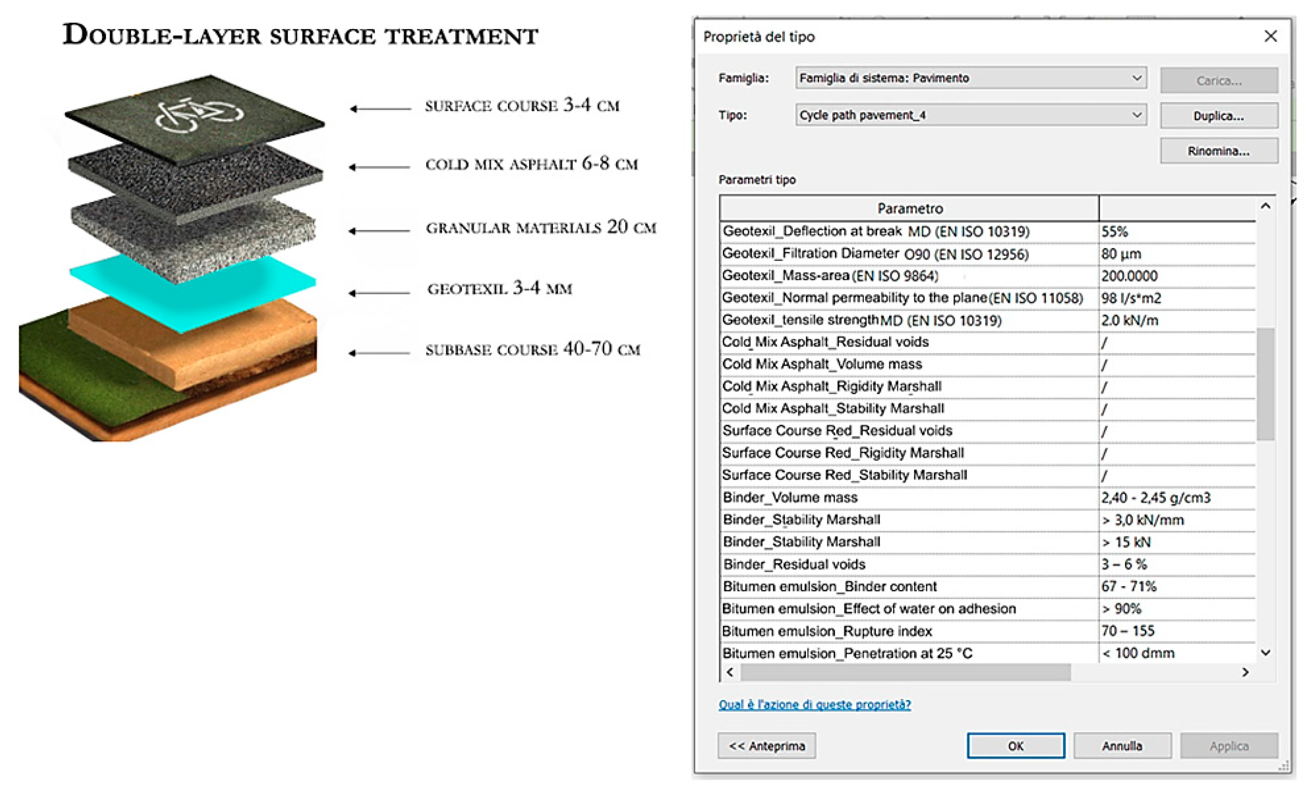Click the vertical scrollbar down arrow
The image size is (1311, 792).
[1266, 653]
